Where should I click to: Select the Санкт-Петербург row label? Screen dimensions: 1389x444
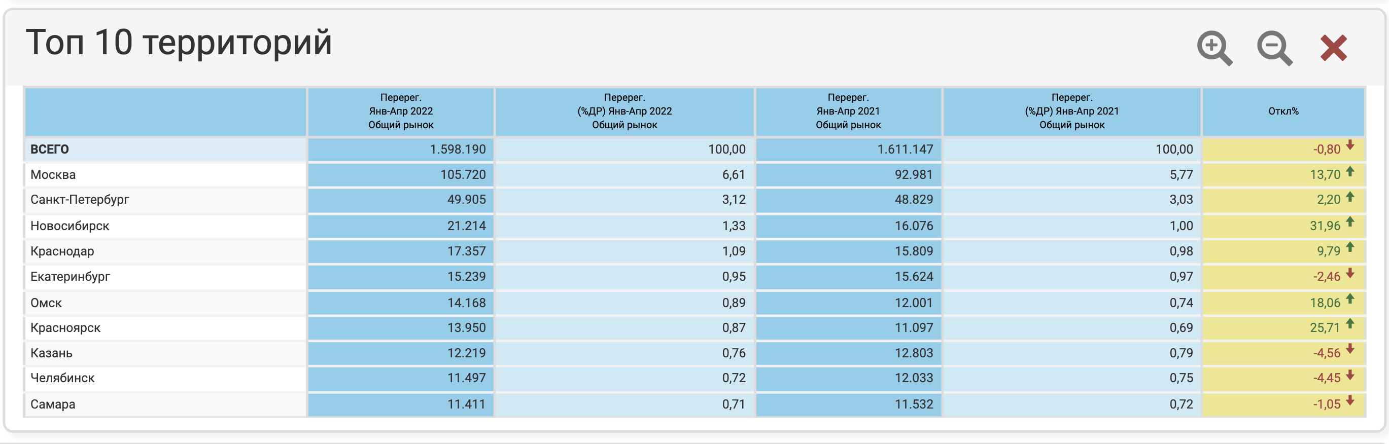click(80, 200)
